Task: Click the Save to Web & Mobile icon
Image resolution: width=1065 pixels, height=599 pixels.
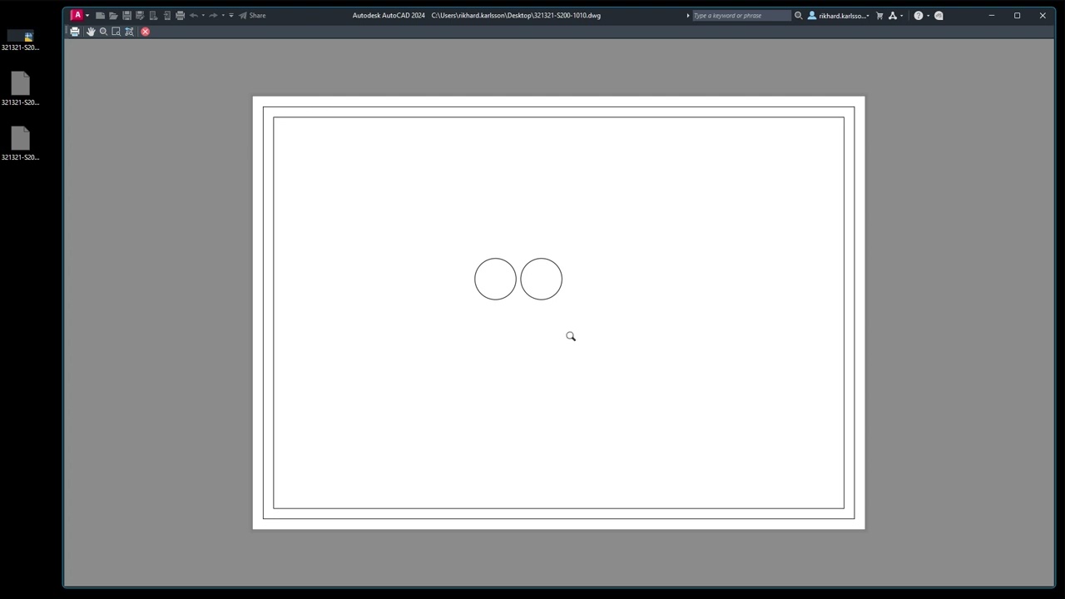Action: [x=166, y=15]
